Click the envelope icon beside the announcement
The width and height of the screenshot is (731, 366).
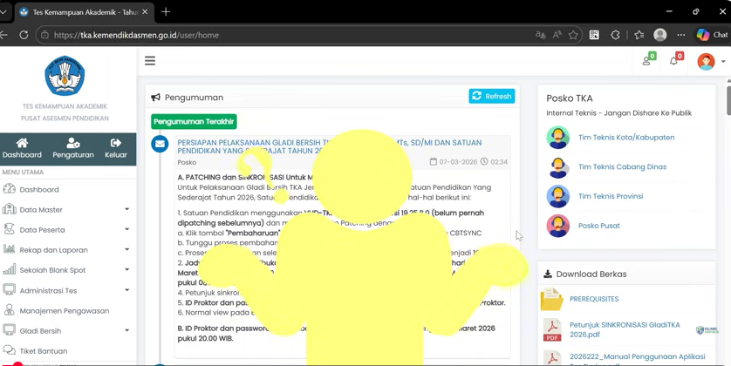click(160, 144)
